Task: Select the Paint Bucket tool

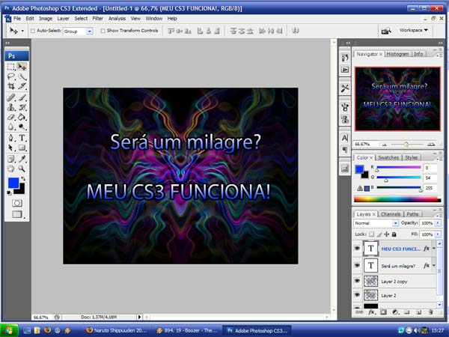Action: pos(22,117)
